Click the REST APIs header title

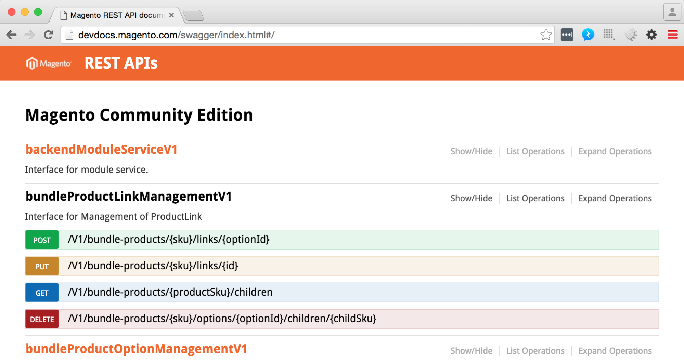point(121,63)
